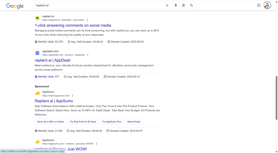Click 'Avg. Visit Duration: 00:00:00' text
Viewport: 278px width, 153px height.
click(83, 77)
